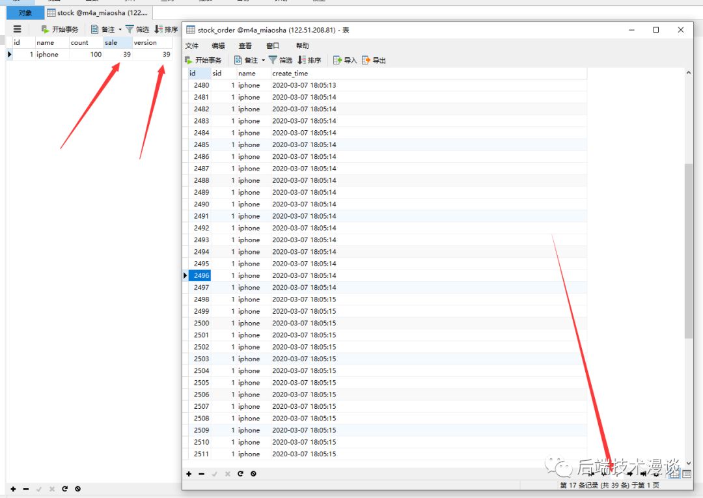Screen dimensions: 703x498
Task: Expand the 备注 dropdown arrow in stock_order
Action: [263, 60]
